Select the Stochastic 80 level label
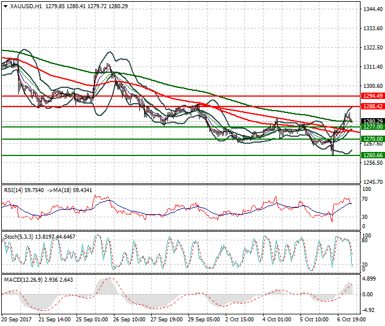 365,240
